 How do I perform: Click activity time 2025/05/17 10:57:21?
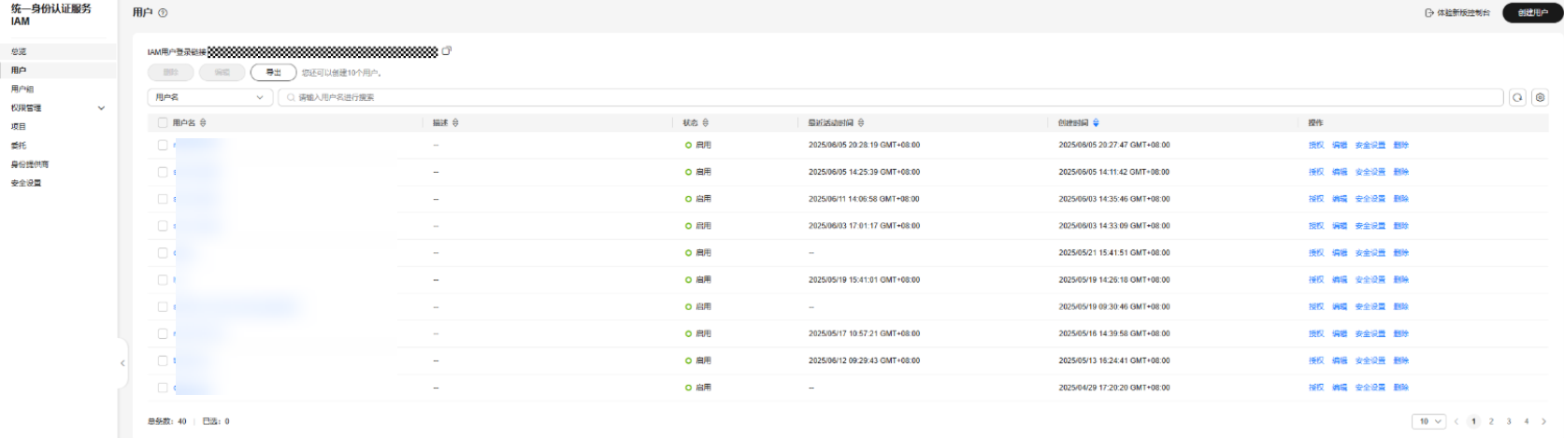(864, 334)
